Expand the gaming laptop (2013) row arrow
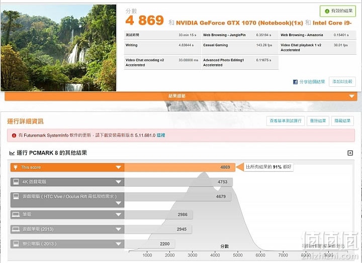The height and width of the screenshot is (263, 362). [x=118, y=229]
